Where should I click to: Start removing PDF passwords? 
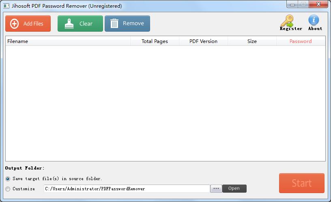[x=301, y=183]
